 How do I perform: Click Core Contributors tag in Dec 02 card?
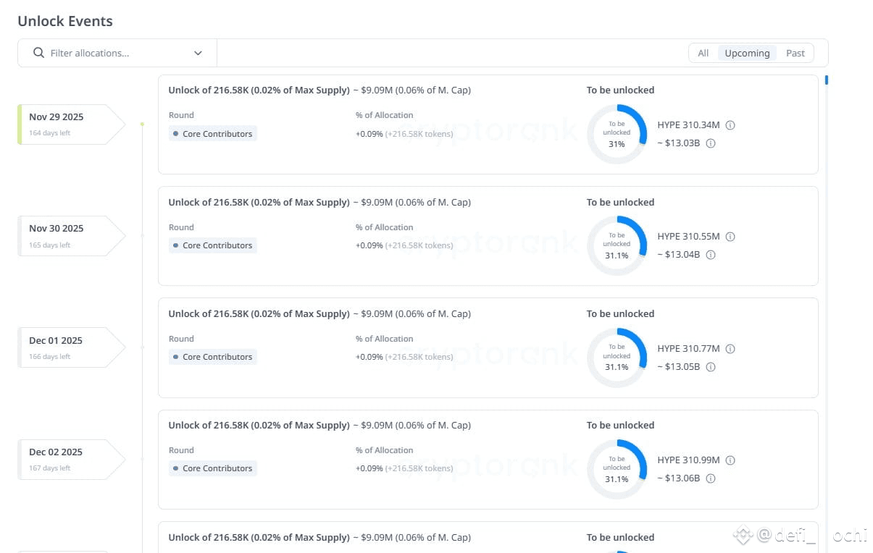click(x=212, y=468)
